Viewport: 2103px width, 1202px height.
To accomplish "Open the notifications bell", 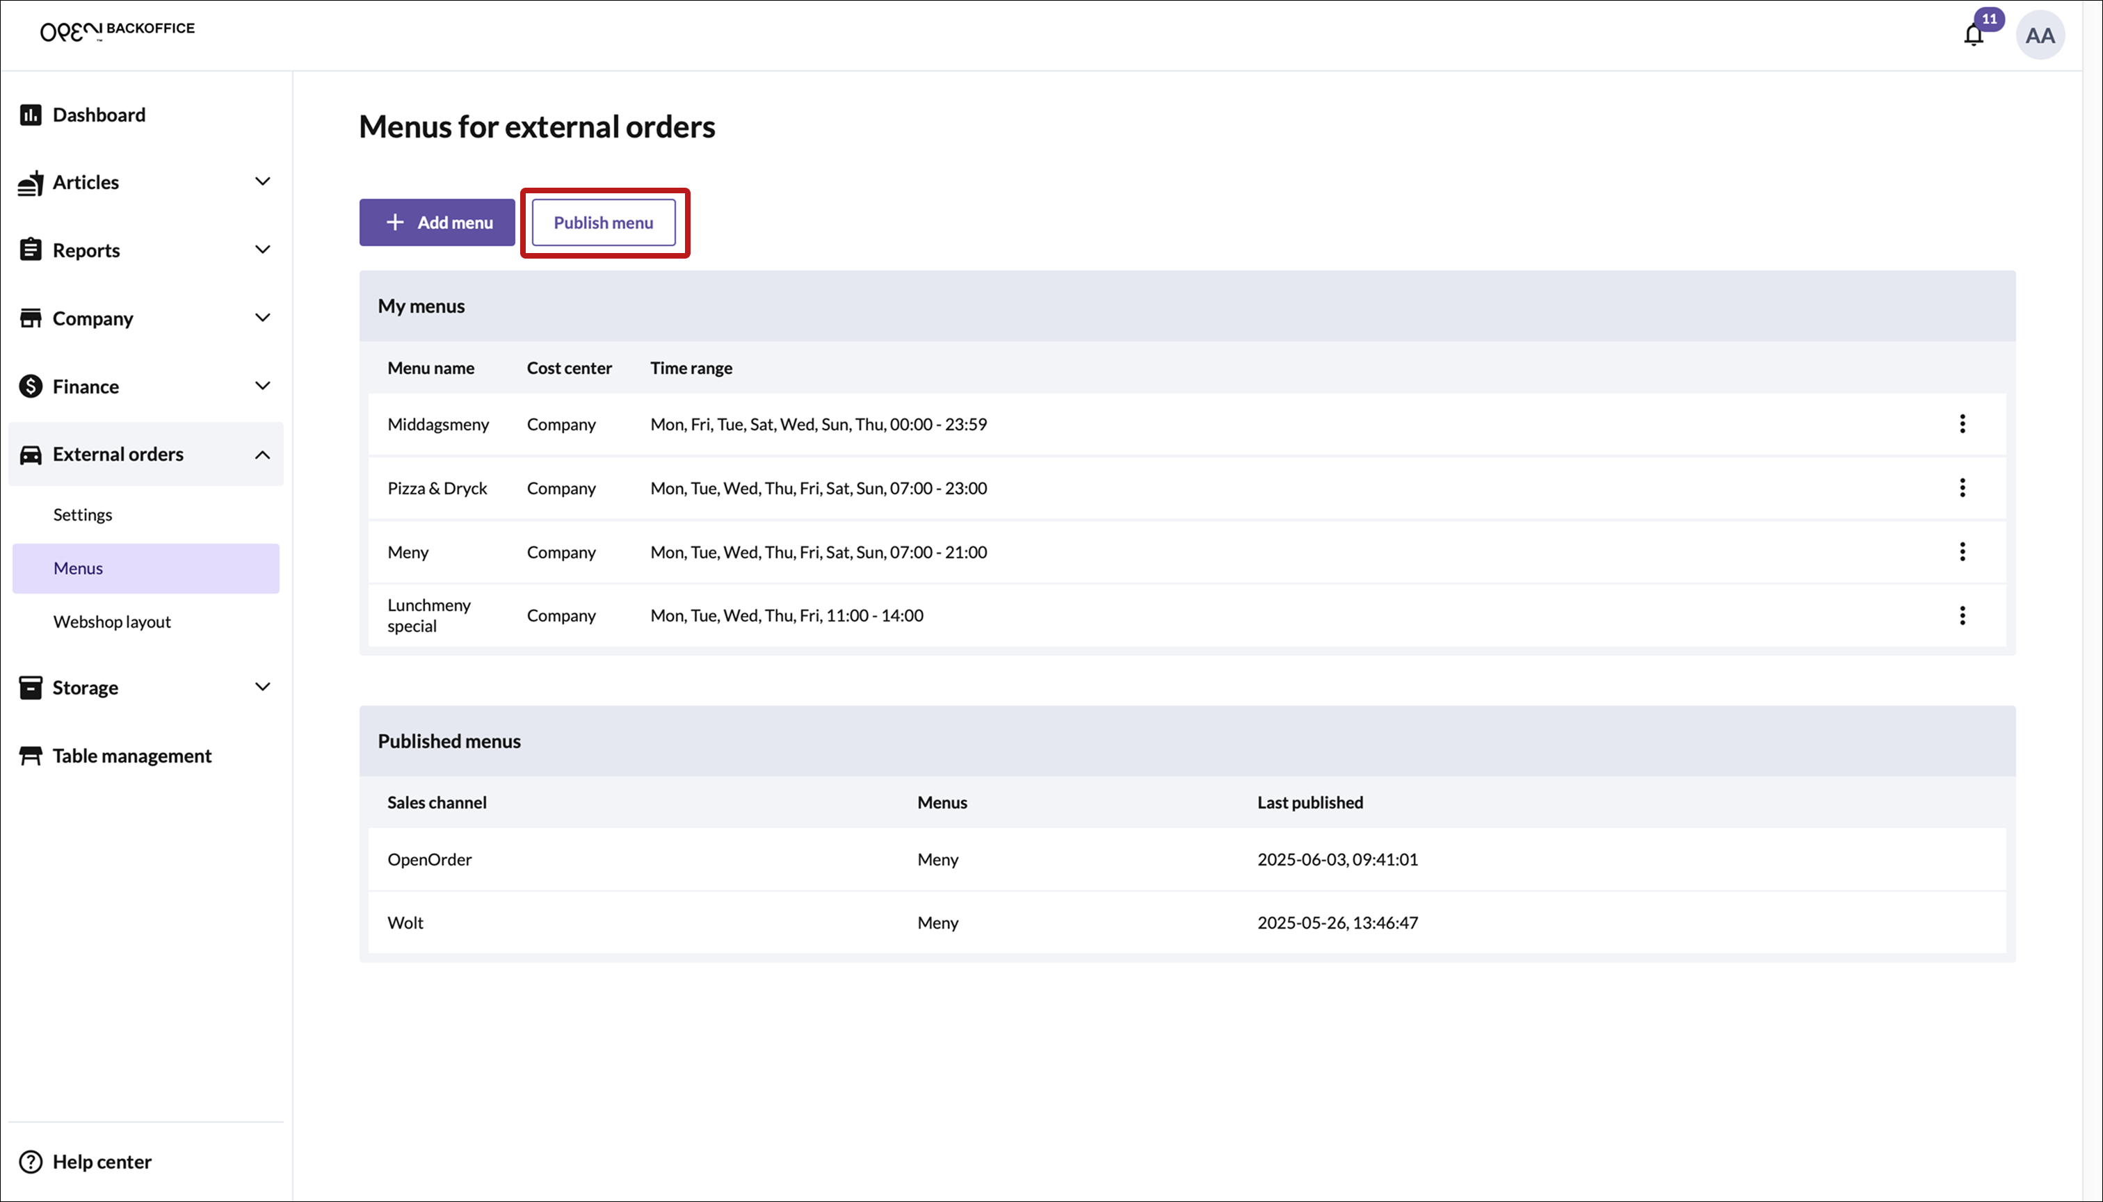I will [1974, 35].
